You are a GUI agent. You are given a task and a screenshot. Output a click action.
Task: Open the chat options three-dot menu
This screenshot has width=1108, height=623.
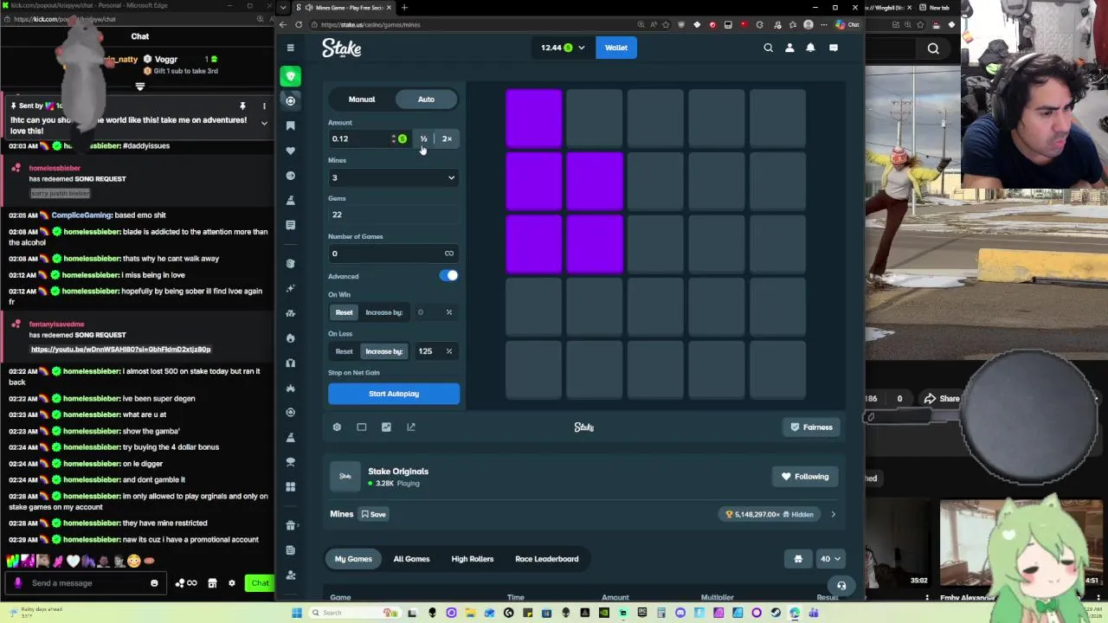264,106
